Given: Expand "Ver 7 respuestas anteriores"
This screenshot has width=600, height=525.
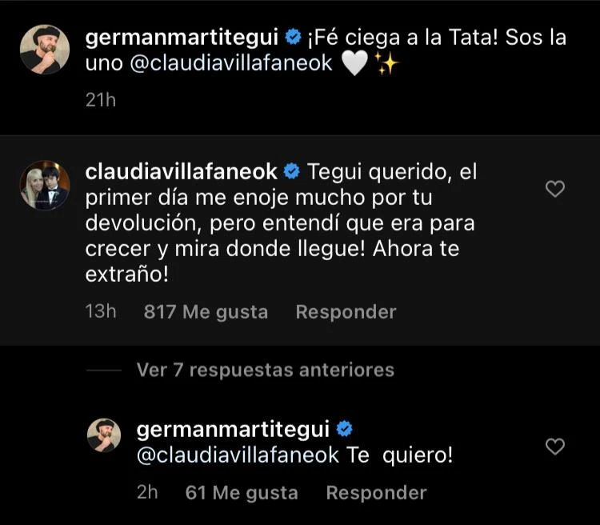Looking at the screenshot, I should 265,370.
